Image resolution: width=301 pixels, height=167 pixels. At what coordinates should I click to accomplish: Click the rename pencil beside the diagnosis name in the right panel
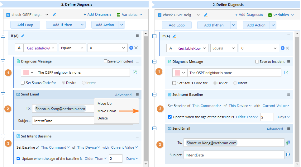[206, 15]
